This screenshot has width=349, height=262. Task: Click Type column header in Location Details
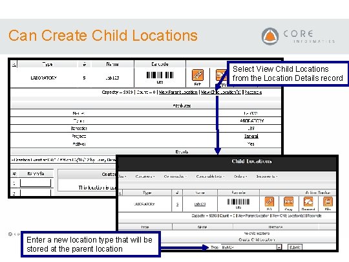coord(47,64)
